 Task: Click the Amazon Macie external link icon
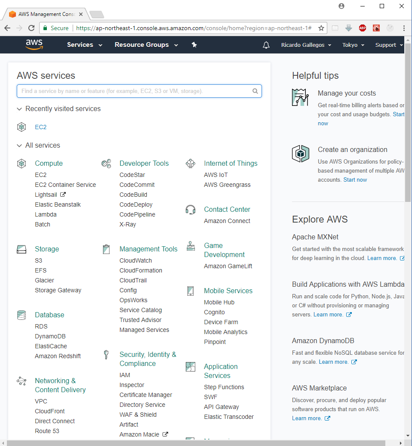pos(165,434)
